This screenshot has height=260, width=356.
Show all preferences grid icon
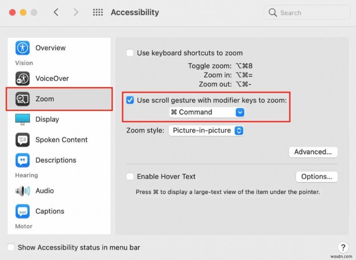coord(98,12)
